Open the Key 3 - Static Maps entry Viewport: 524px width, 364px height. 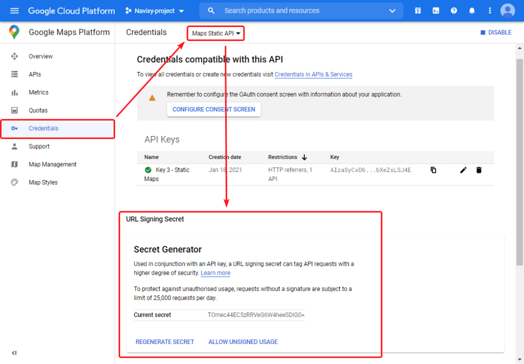tap(167, 174)
